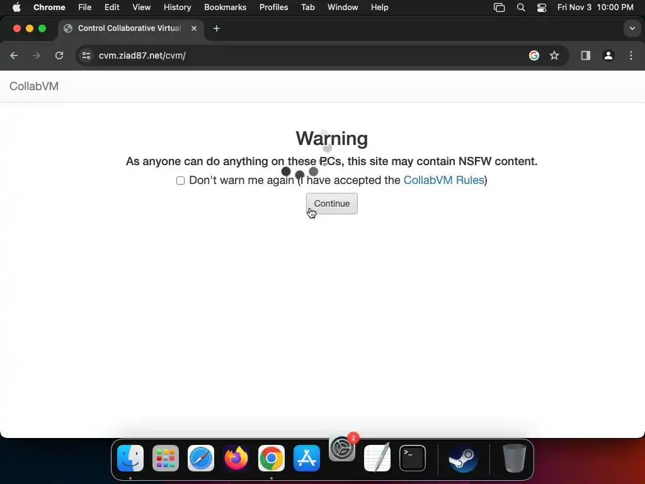The image size is (645, 484).
Task: Open the Edit menu
Action: coord(111,8)
